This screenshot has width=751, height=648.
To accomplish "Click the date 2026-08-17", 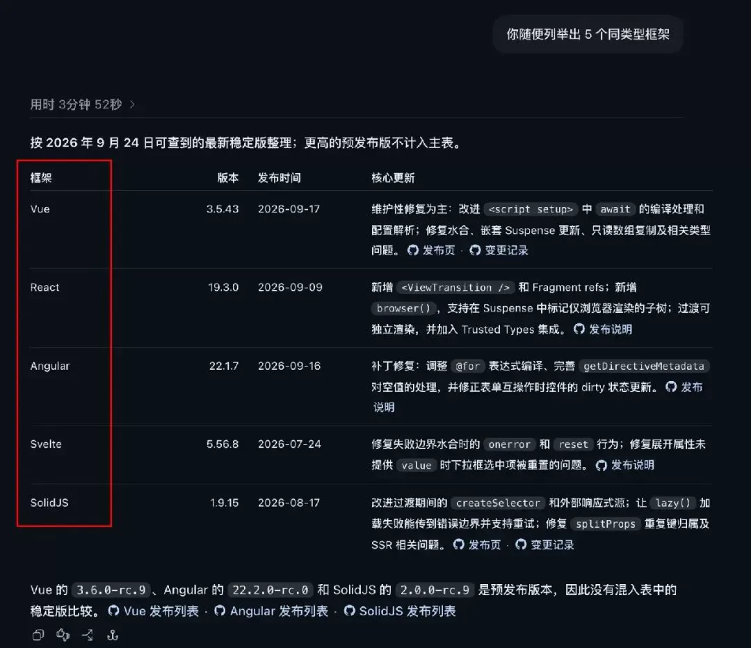I will 289,503.
